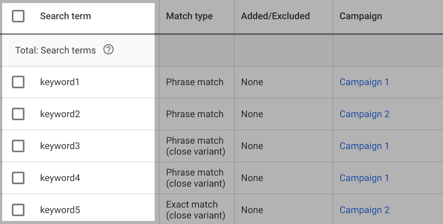
Task: Sort by the Campaign column header
Action: click(360, 16)
